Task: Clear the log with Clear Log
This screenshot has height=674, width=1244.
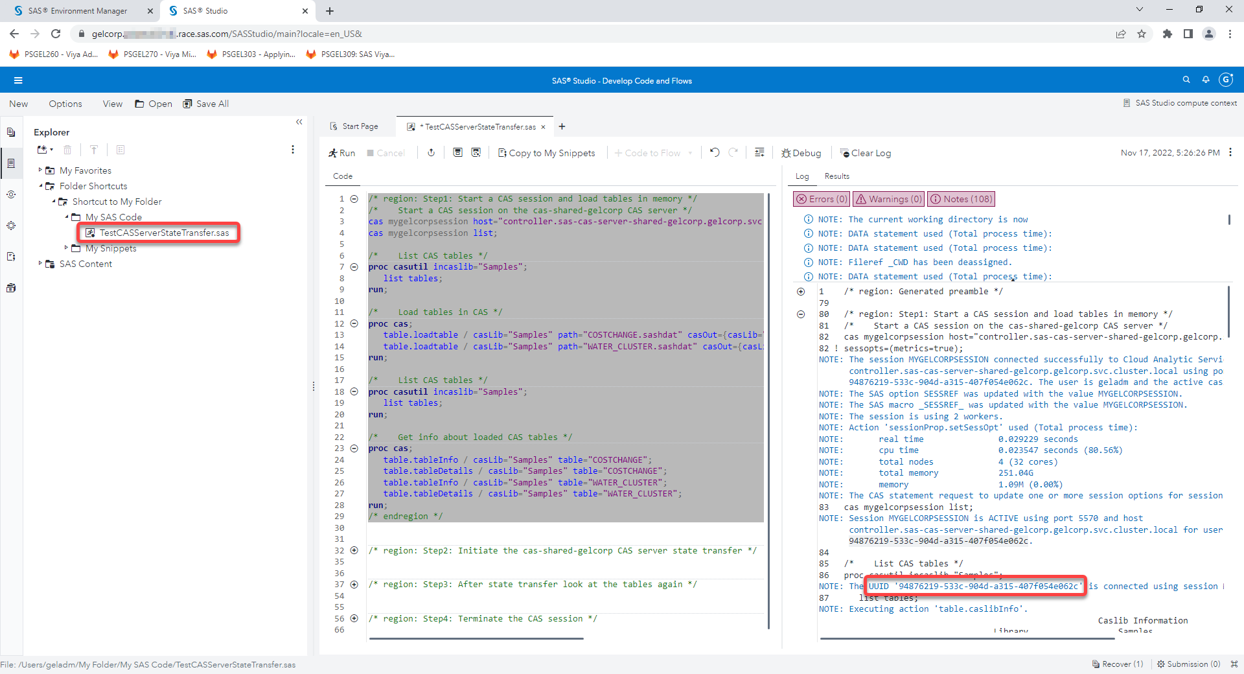Action: coord(866,153)
